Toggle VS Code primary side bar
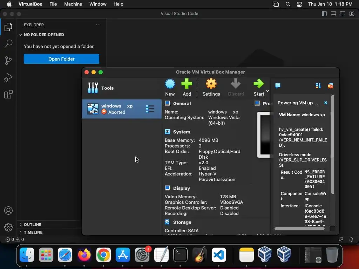The image size is (359, 269). 324,14
